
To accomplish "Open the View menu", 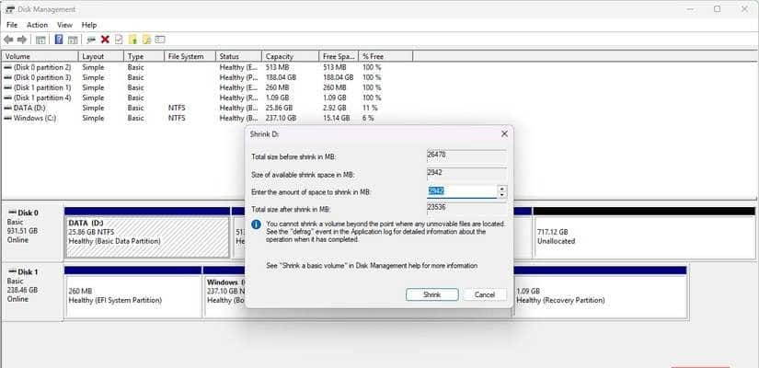I will point(64,25).
